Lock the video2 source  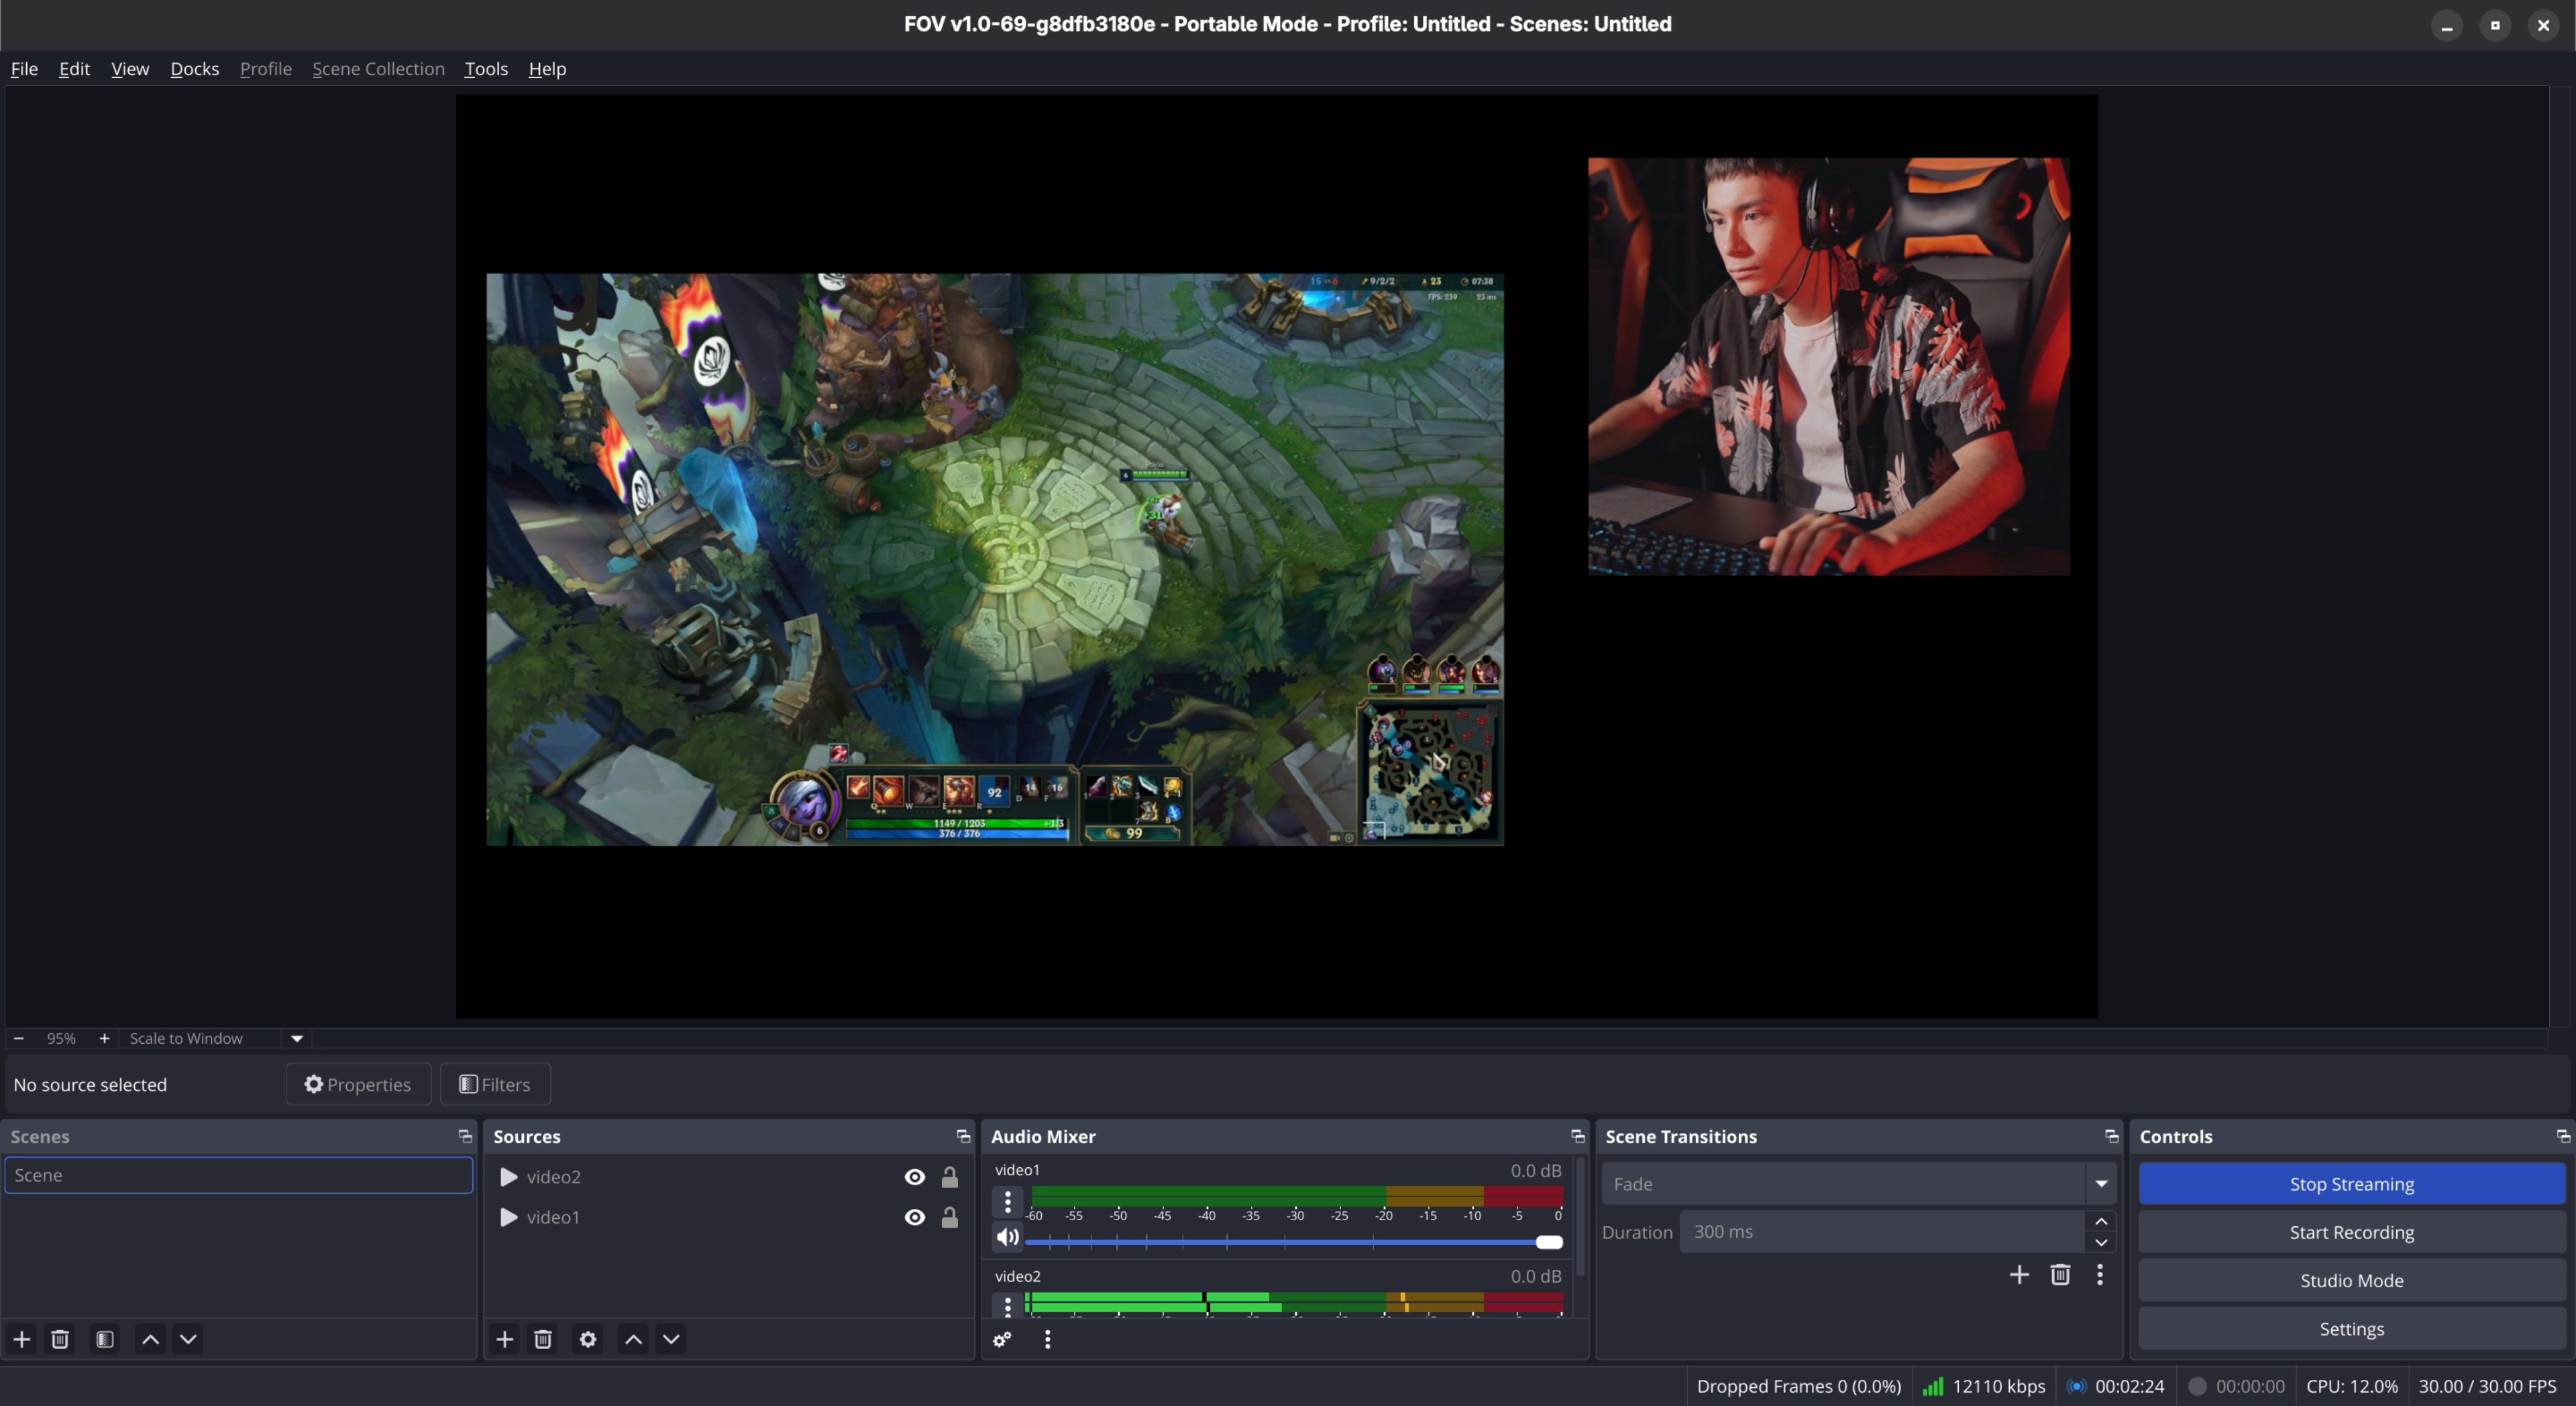tap(949, 1177)
